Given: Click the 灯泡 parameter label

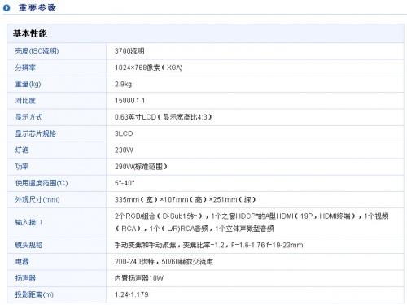Looking at the screenshot, I should click(22, 150).
